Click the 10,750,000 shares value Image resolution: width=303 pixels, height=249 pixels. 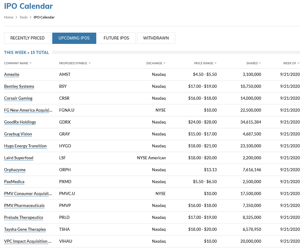tap(251, 87)
